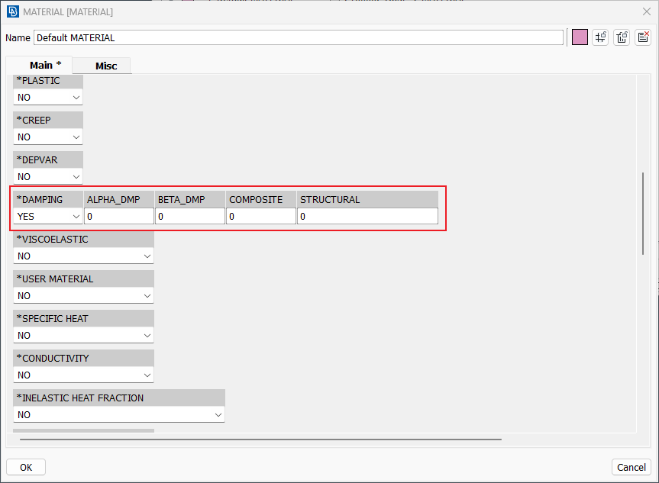Click the Name text field
The width and height of the screenshot is (659, 483).
[298, 37]
